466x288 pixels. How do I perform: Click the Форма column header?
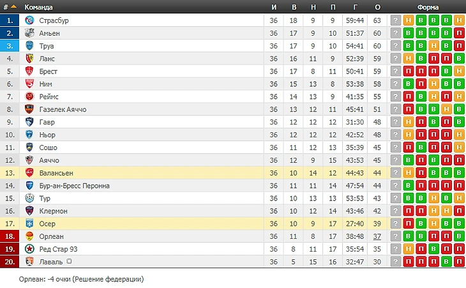pyautogui.click(x=427, y=7)
